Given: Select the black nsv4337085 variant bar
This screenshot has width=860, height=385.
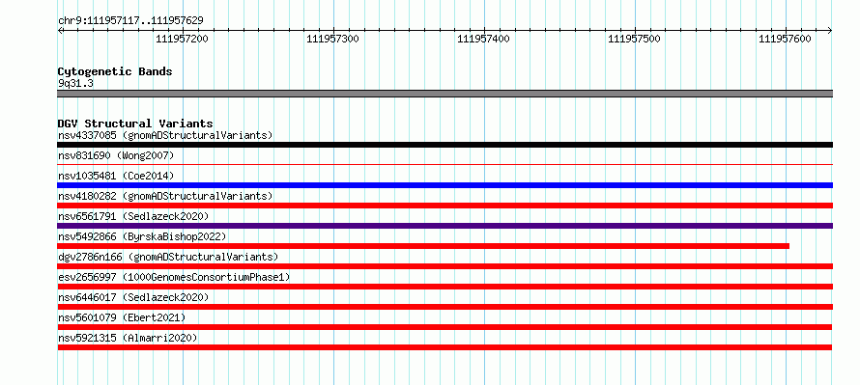Looking at the screenshot, I should coord(444,145).
